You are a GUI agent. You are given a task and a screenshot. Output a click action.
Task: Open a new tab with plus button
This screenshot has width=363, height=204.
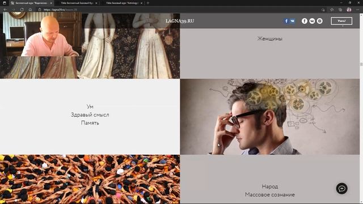(148, 3)
